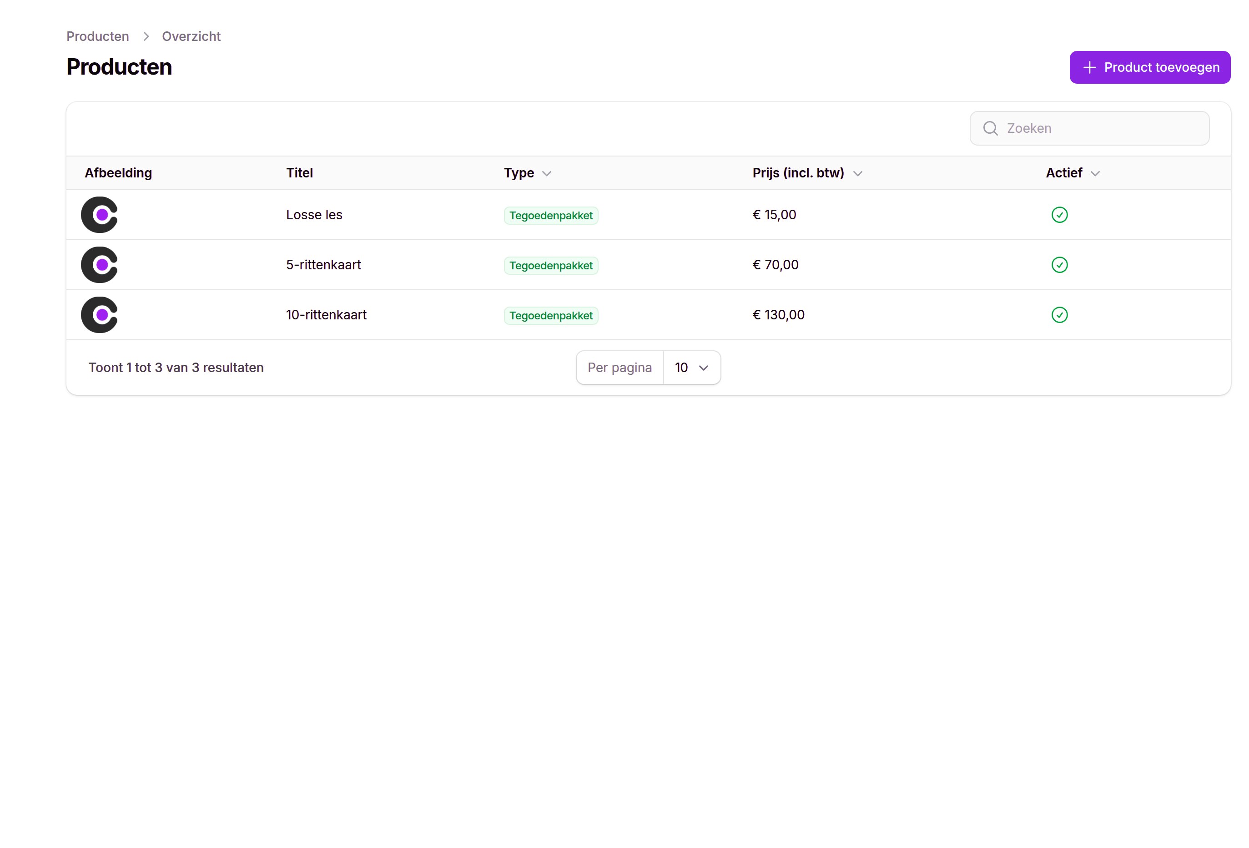Click the 10-rittenkaart product image
The height and width of the screenshot is (848, 1249).
tap(100, 315)
